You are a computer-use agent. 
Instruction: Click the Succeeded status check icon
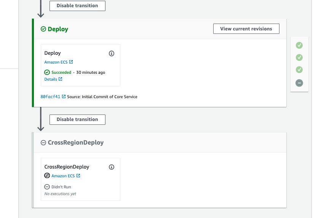pyautogui.click(x=47, y=72)
